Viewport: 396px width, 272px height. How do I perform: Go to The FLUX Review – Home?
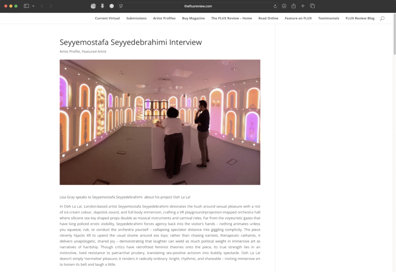[232, 18]
